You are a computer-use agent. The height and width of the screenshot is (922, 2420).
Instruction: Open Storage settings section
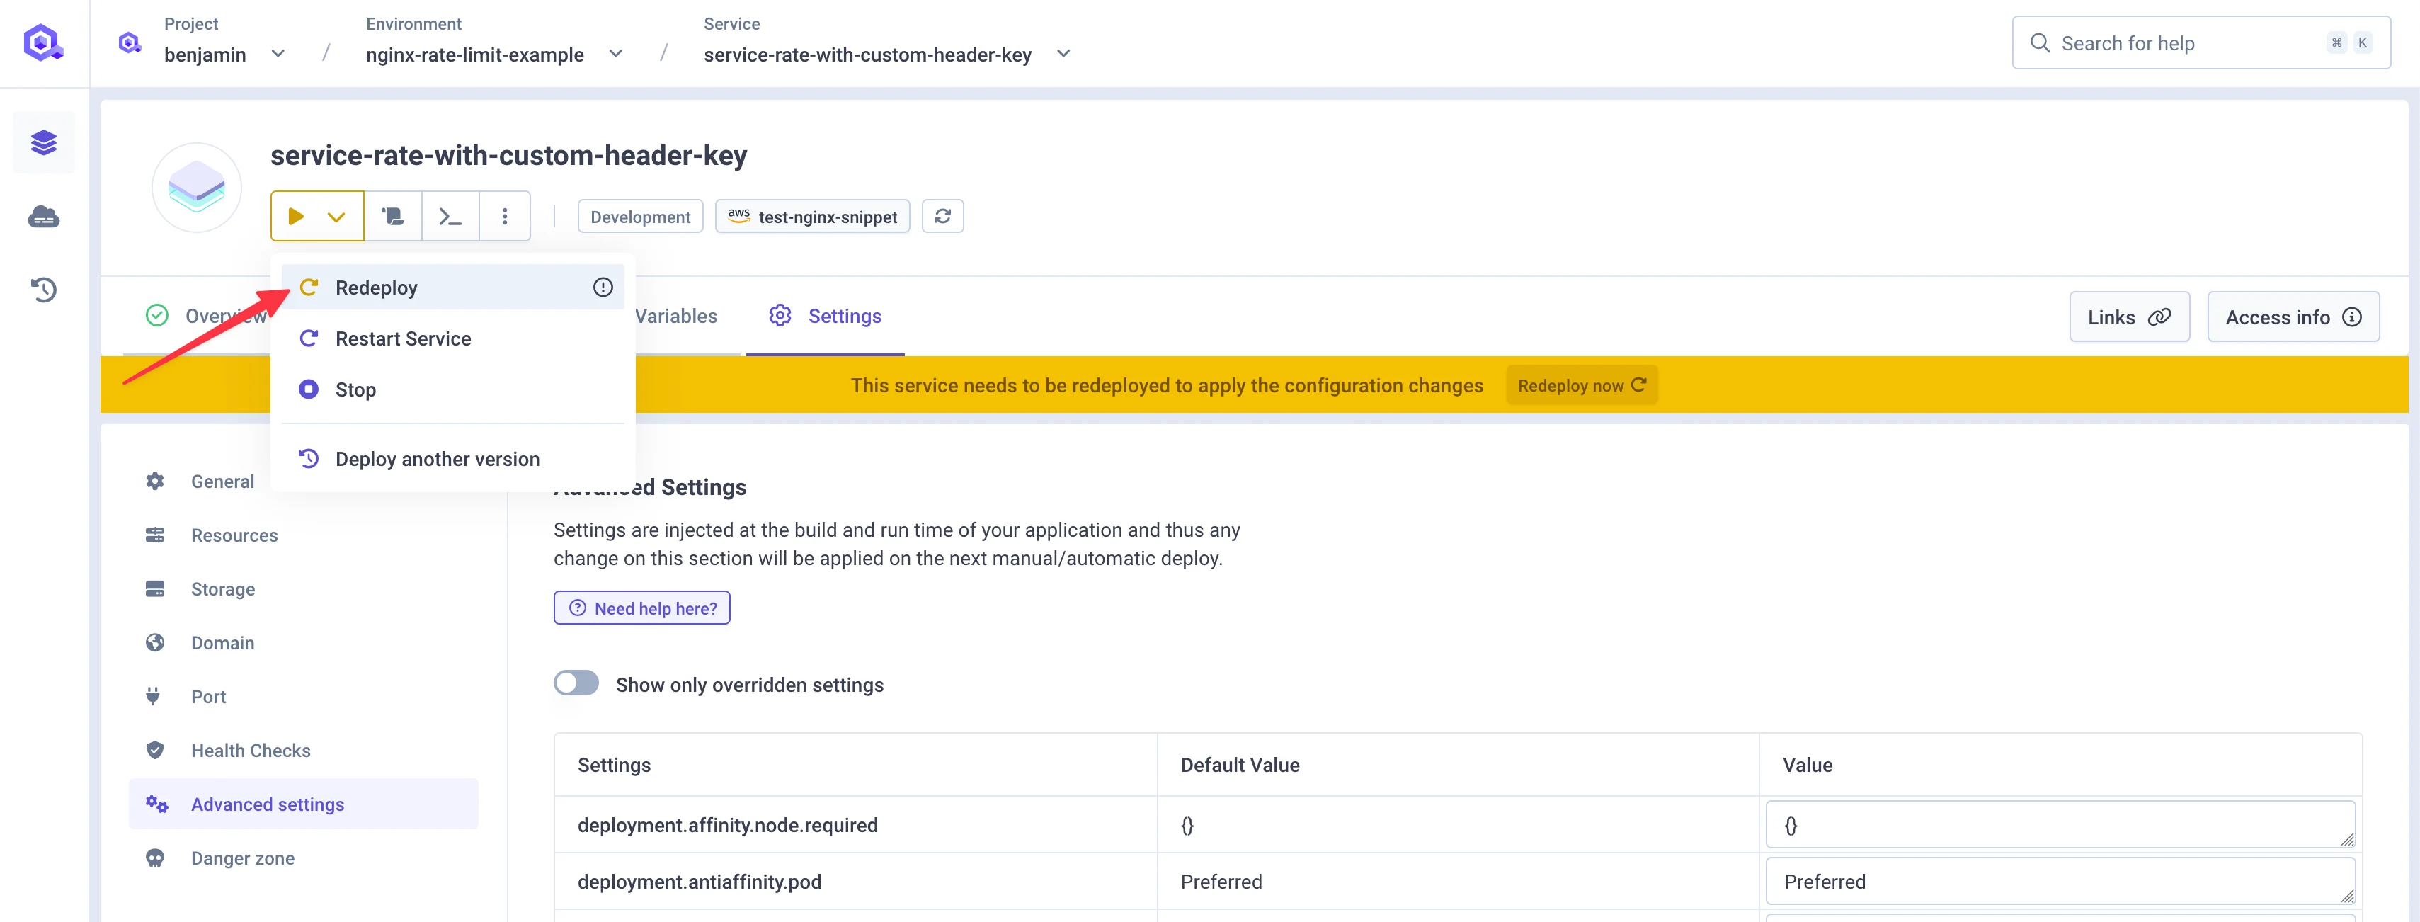click(304, 589)
